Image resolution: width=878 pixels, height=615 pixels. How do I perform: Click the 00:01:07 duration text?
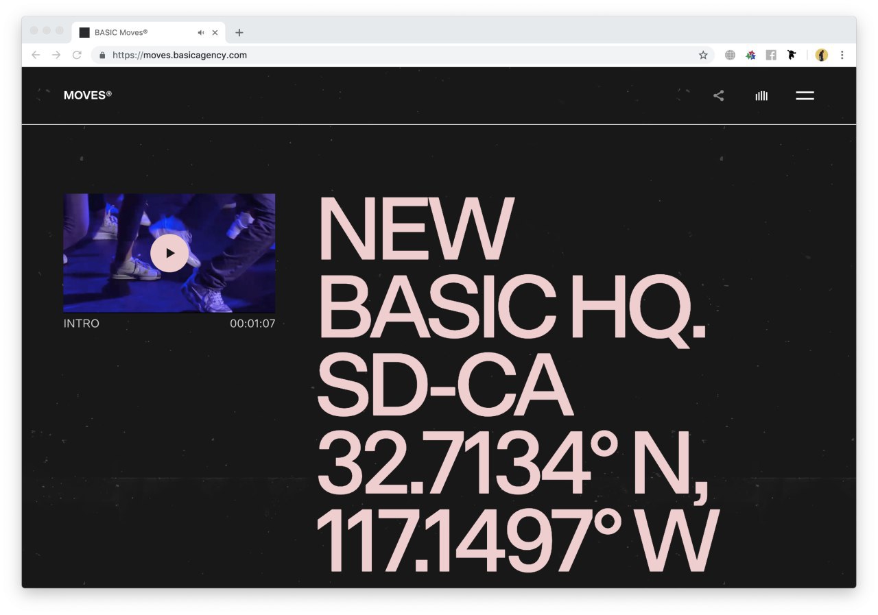[252, 324]
